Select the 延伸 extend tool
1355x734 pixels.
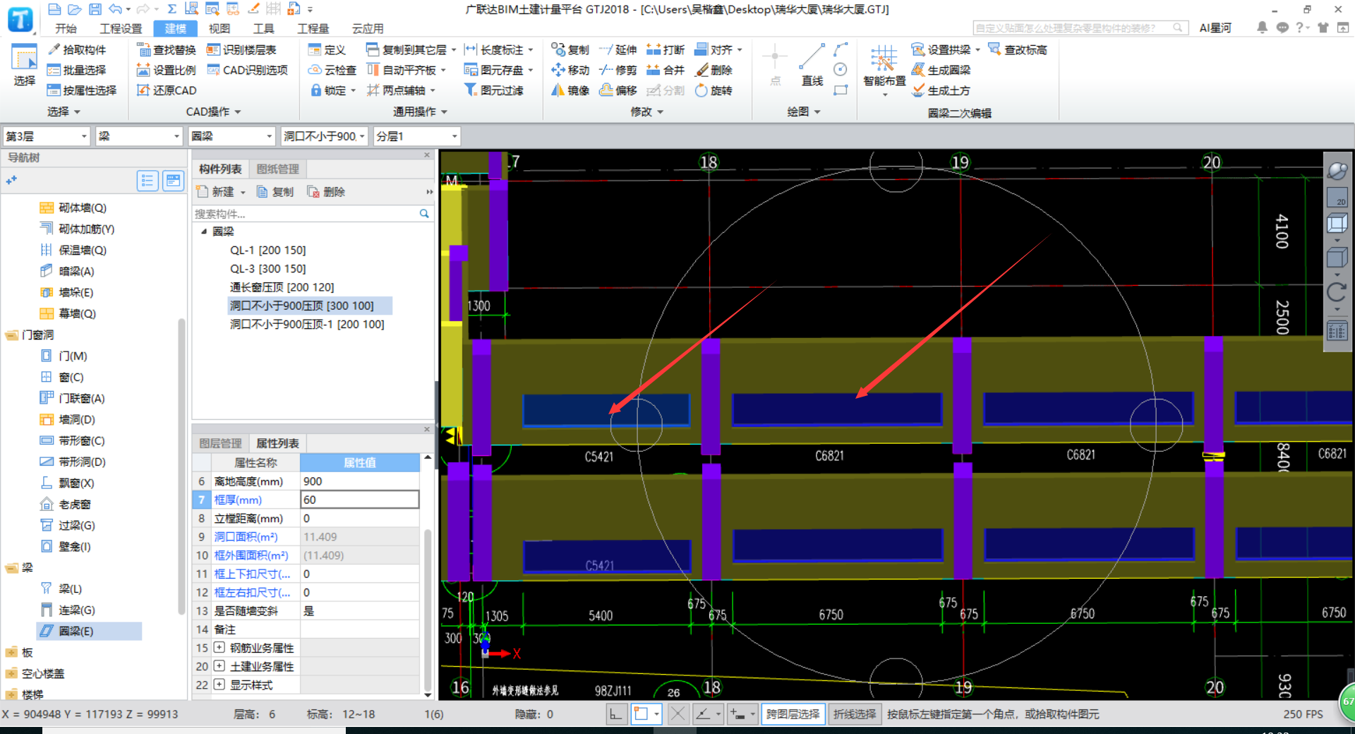pos(618,49)
